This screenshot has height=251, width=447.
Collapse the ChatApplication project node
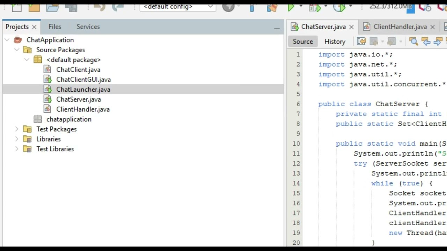(x=7, y=40)
